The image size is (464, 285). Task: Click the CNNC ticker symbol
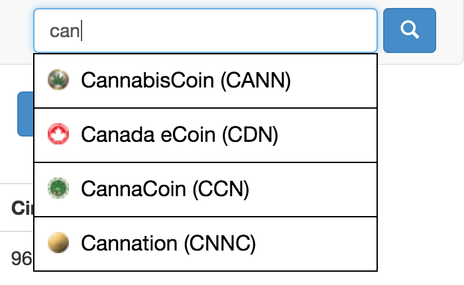tap(219, 243)
